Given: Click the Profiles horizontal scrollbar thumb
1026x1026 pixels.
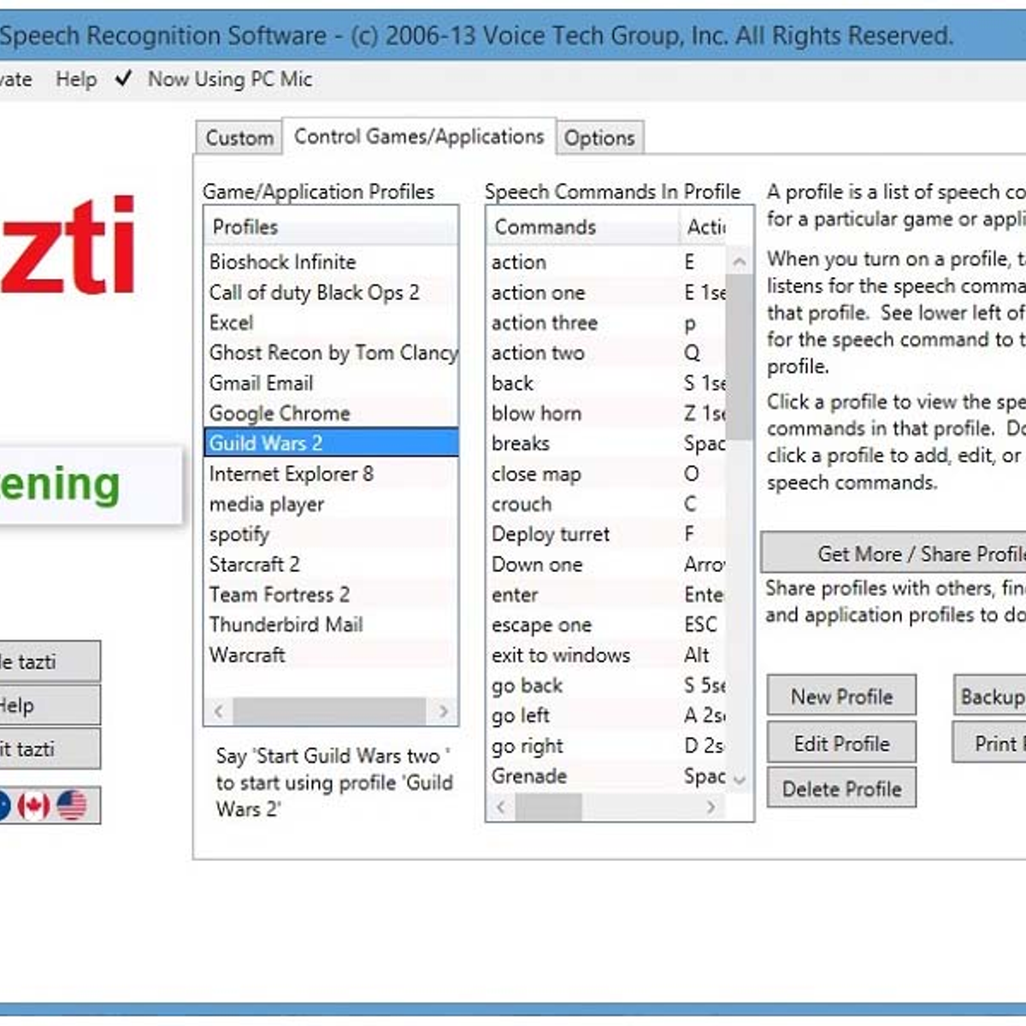Looking at the screenshot, I should pyautogui.click(x=329, y=711).
